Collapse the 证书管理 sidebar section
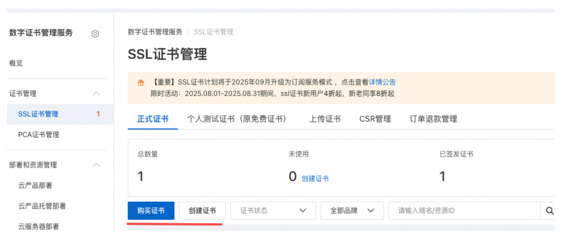The width and height of the screenshot is (578, 240). (x=96, y=94)
